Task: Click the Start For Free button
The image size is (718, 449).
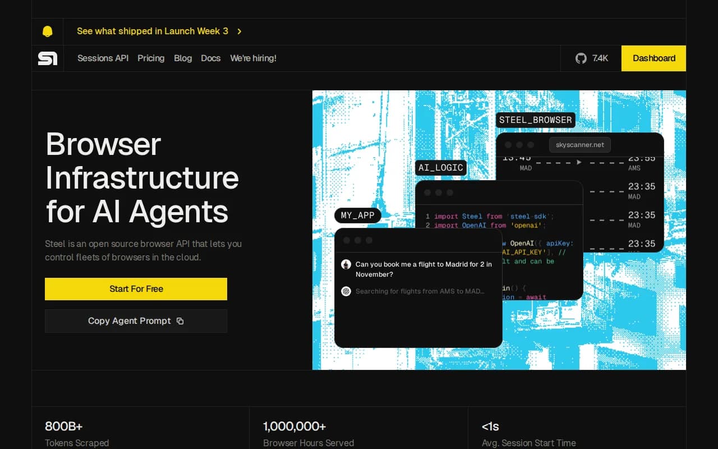Action: click(136, 289)
